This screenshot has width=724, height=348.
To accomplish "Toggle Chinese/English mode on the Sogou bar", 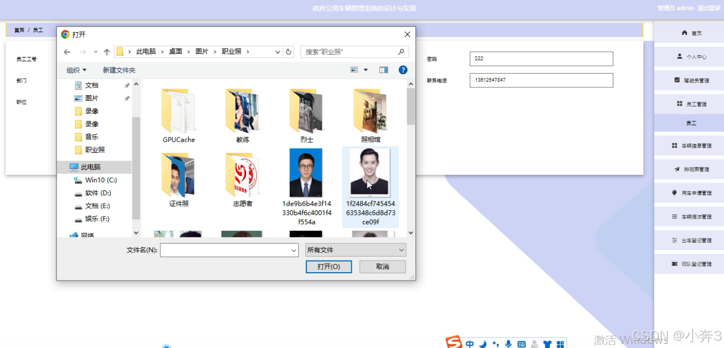I will 470,343.
